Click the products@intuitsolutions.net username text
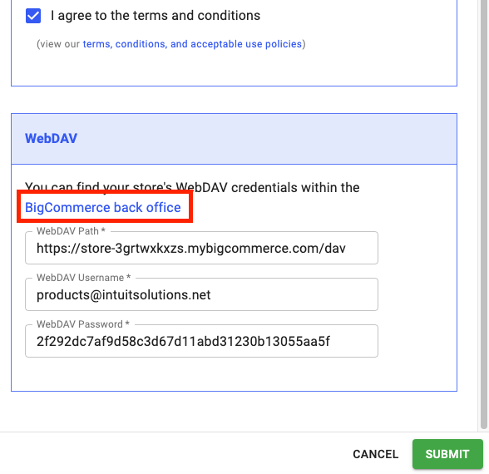The image size is (489, 474). 123,295
